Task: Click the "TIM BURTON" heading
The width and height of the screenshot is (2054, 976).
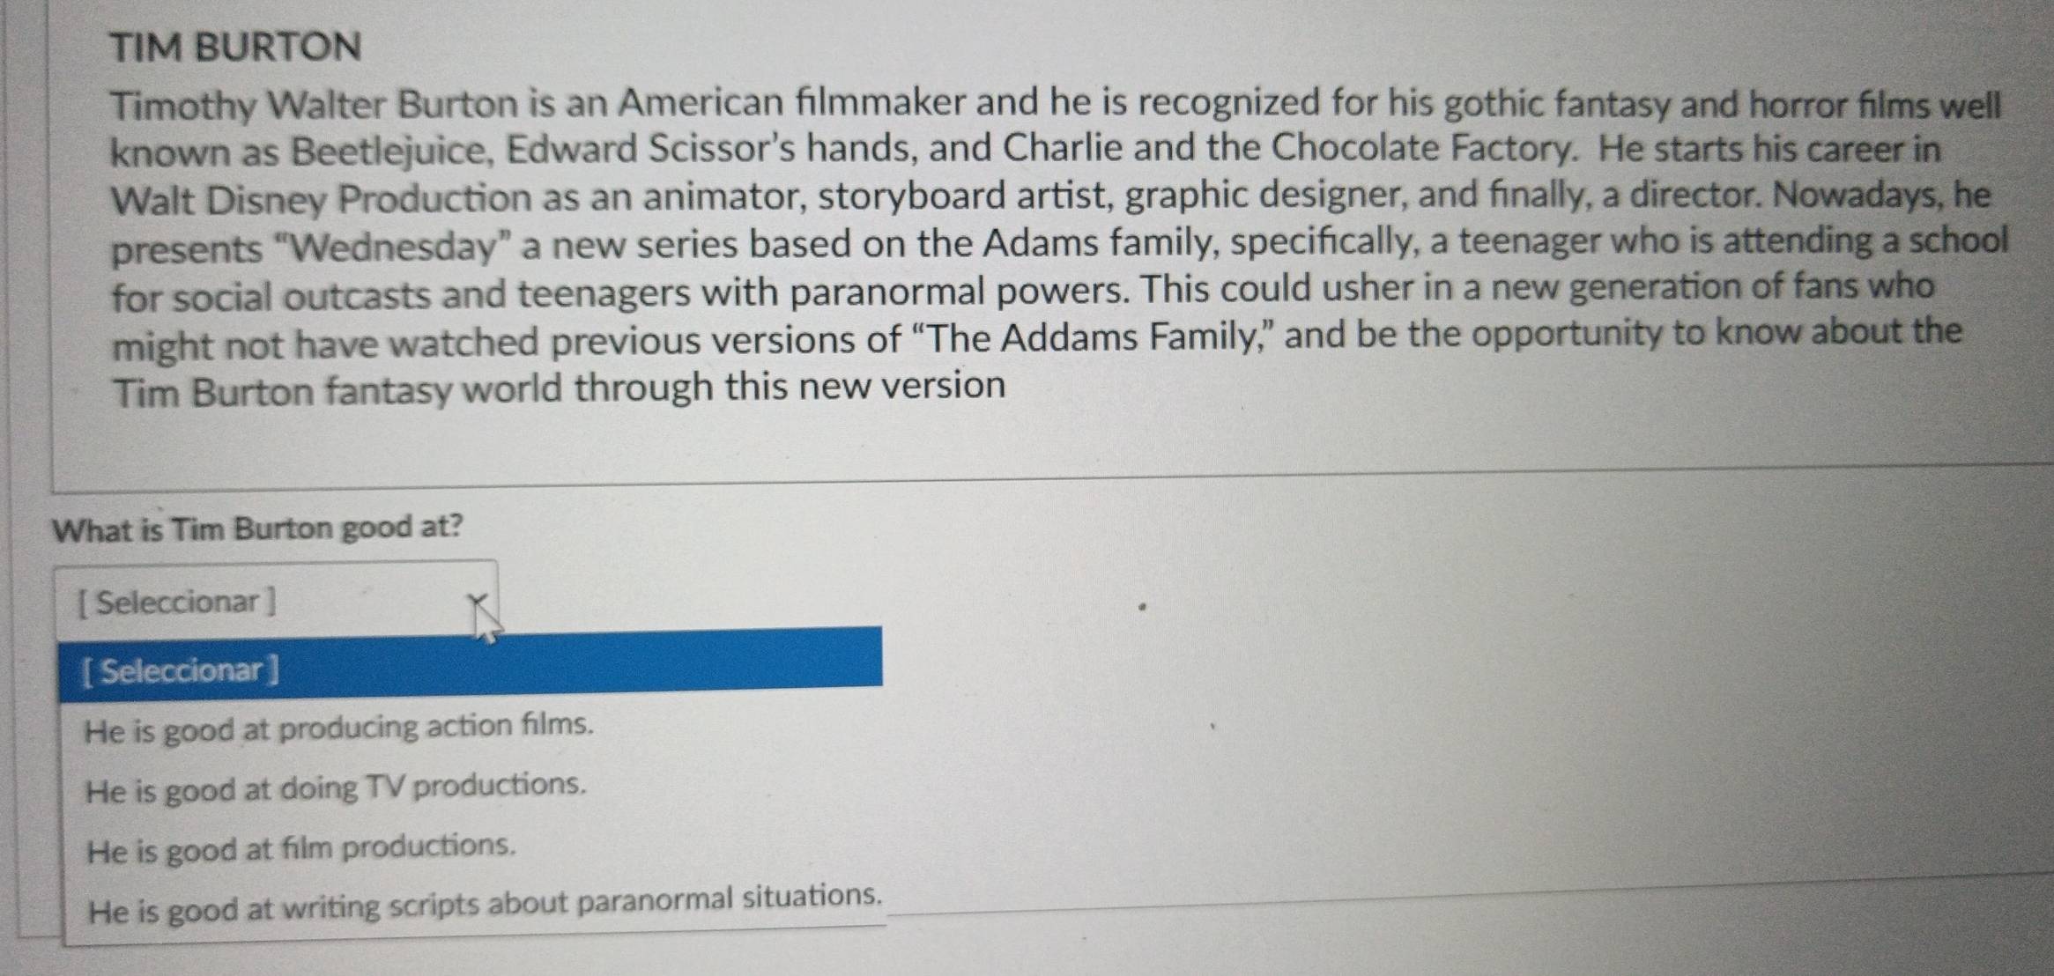Action: tap(235, 47)
